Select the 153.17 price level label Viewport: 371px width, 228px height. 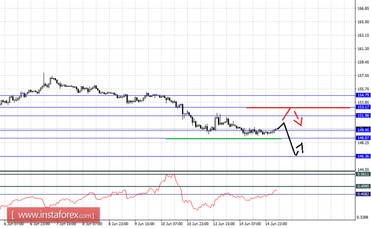click(363, 107)
